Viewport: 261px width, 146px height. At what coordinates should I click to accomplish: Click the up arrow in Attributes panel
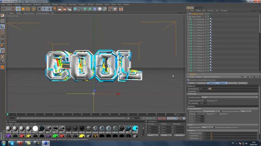pyautogui.click(x=248, y=77)
